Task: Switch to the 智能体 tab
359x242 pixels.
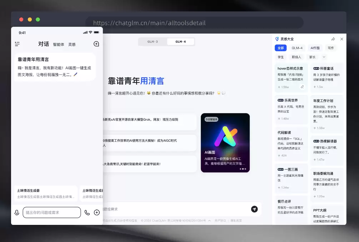Action: point(58,44)
